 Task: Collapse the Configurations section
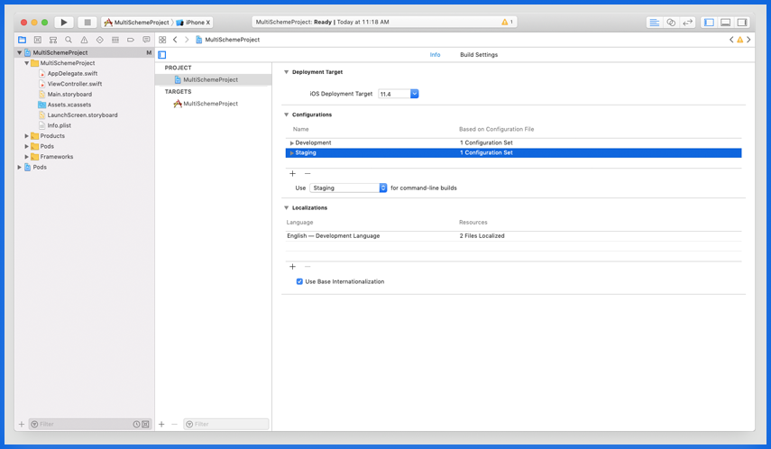286,115
